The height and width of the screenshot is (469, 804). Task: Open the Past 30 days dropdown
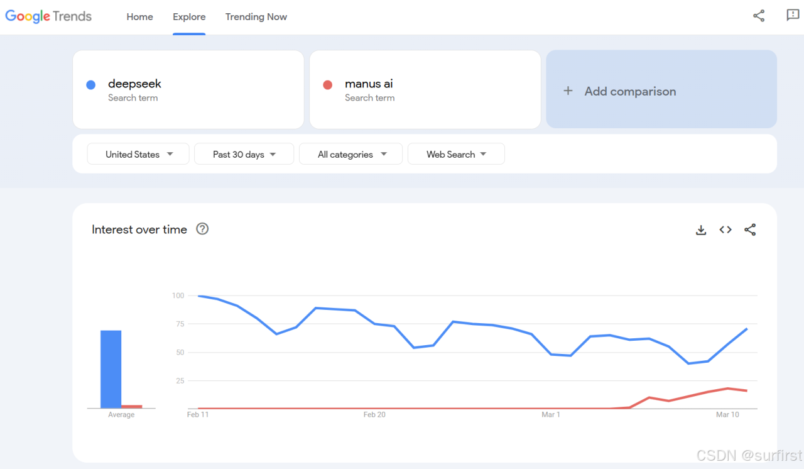pos(244,154)
